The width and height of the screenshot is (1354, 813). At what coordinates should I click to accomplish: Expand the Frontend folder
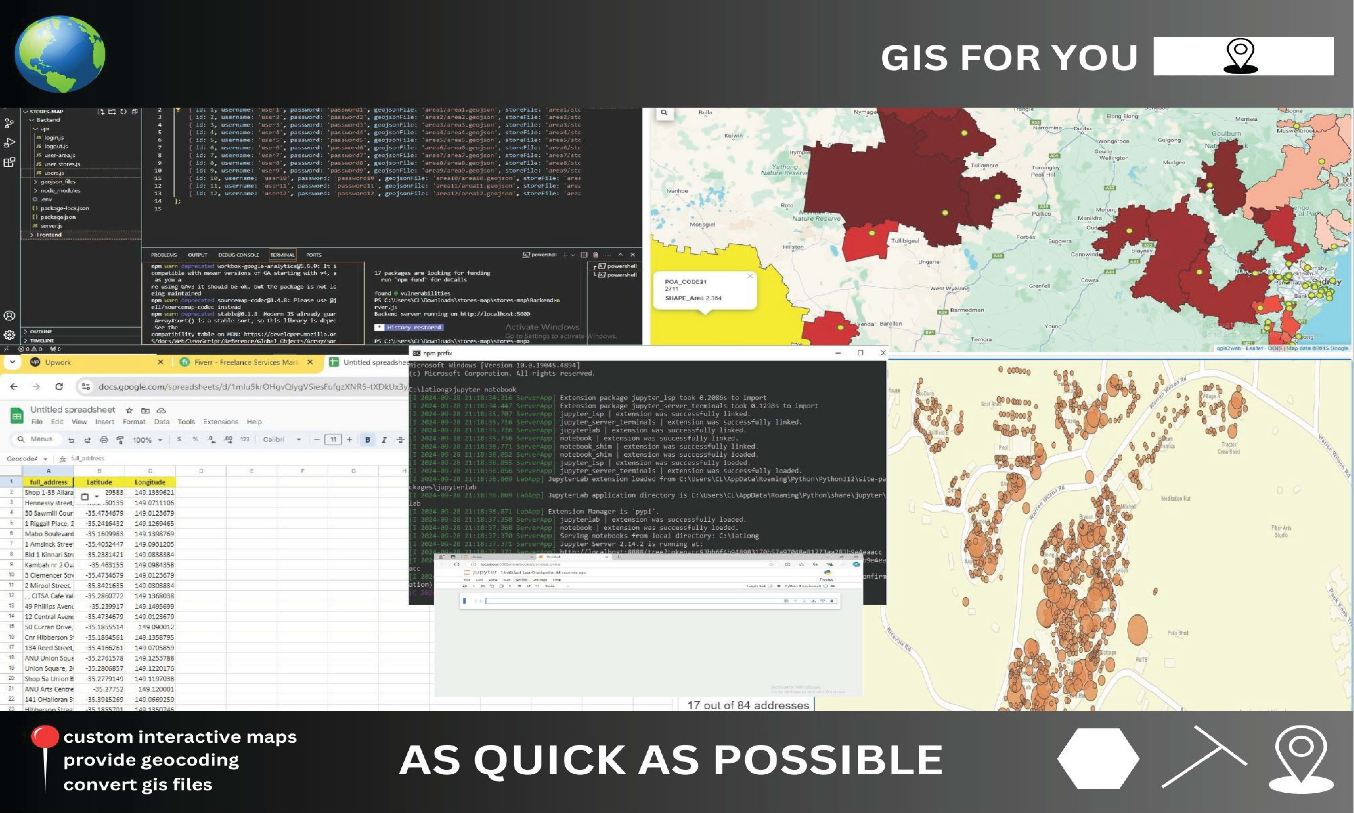click(x=49, y=235)
